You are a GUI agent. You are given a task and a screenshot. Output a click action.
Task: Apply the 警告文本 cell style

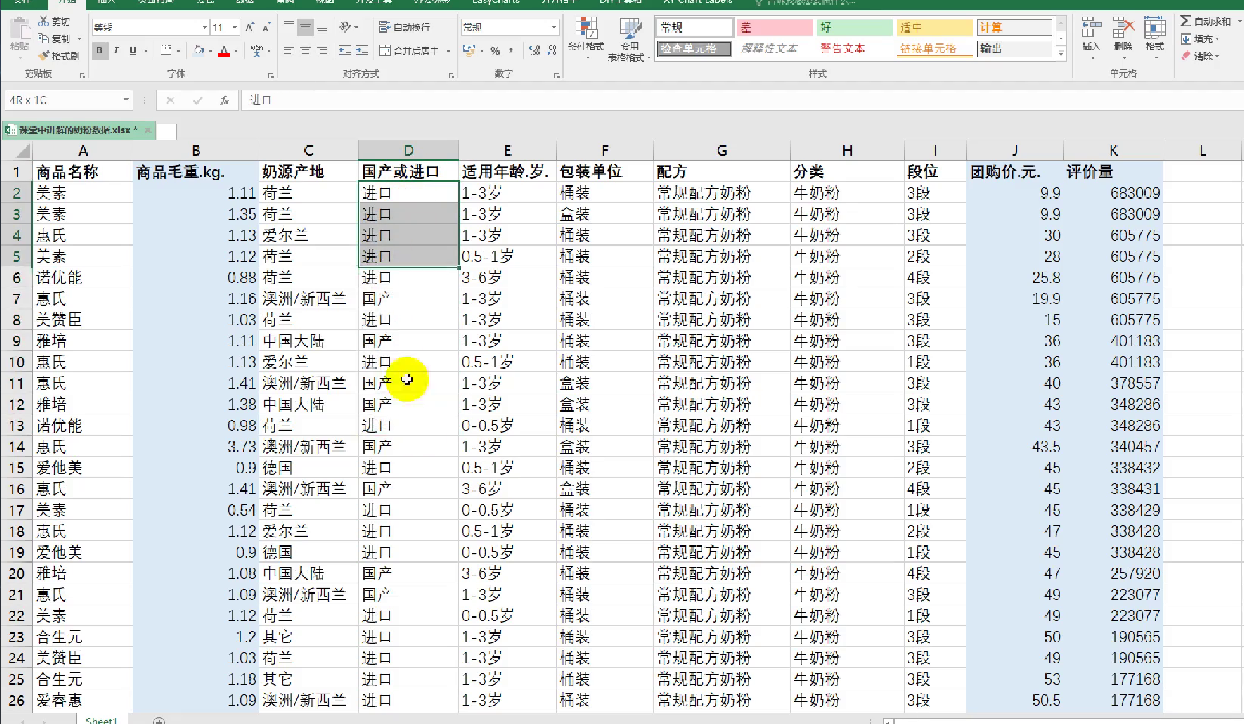coord(854,49)
